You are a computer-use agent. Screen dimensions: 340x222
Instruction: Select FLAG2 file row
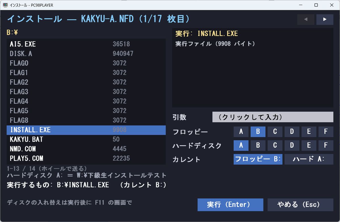[86, 82]
